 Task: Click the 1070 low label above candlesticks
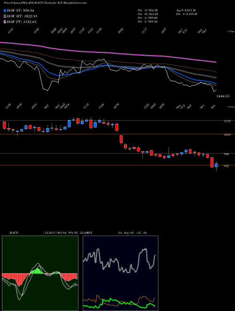coord(117,106)
